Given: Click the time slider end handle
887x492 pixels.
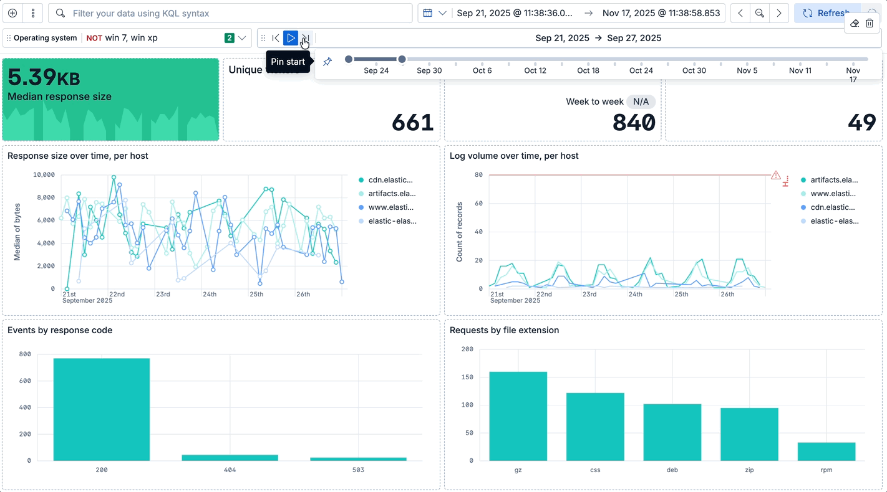Looking at the screenshot, I should [402, 59].
